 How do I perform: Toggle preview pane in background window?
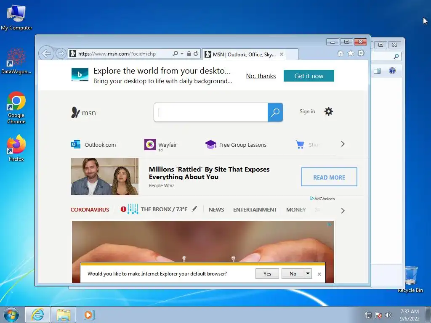click(x=378, y=71)
